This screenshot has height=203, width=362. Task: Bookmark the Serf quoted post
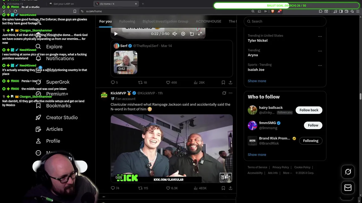coord(223,82)
